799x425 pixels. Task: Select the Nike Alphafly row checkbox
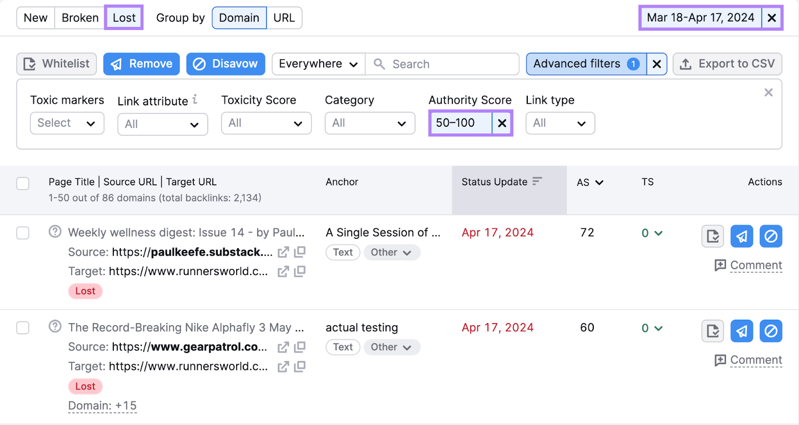point(23,328)
